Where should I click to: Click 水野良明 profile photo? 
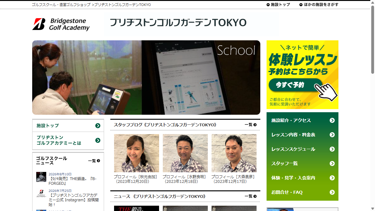pos(185,153)
